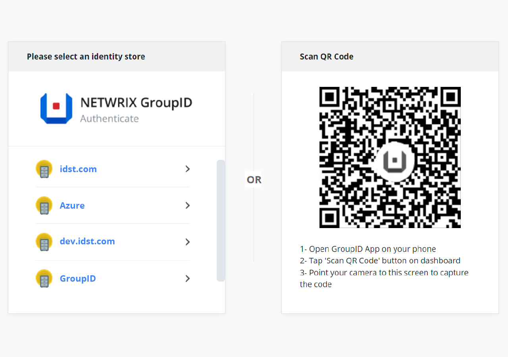Click the Netwrix GroupID logo icon

pyautogui.click(x=56, y=108)
